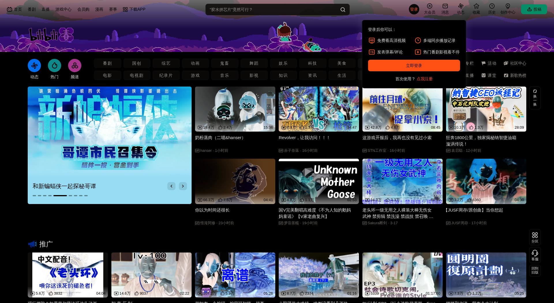
Task: Open 历史 history clock icon
Action: pyautogui.click(x=492, y=9)
